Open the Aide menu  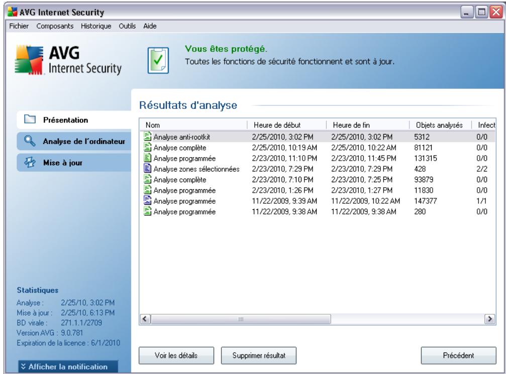pos(150,26)
